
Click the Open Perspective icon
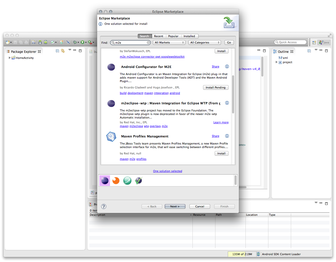[x=314, y=42]
